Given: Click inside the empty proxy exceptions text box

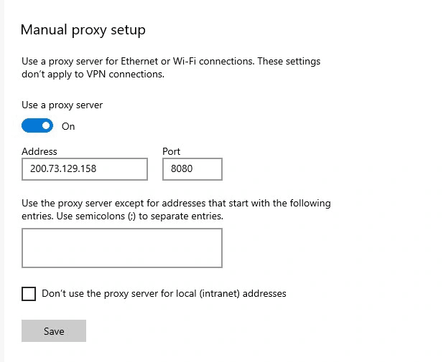Looking at the screenshot, I should click(x=122, y=248).
